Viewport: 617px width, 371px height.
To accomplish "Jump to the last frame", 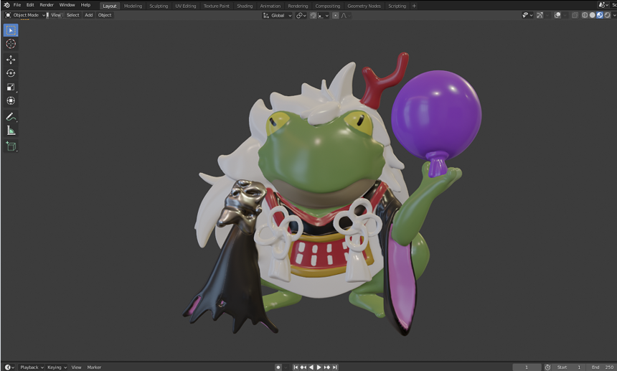I will coord(335,367).
